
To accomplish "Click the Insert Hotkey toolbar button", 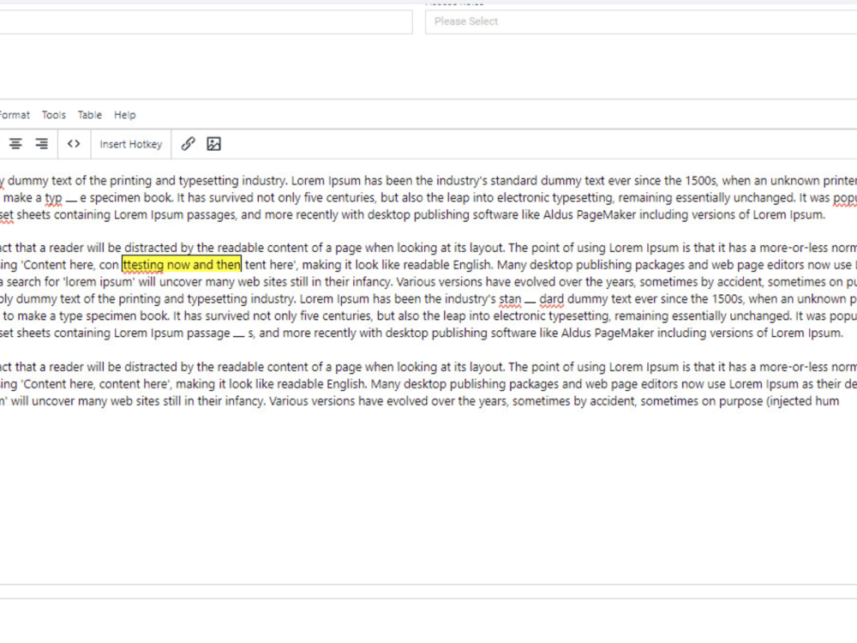I will pos(130,143).
